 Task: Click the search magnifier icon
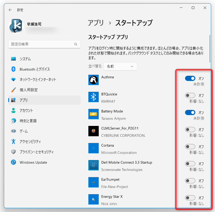pos(76,44)
